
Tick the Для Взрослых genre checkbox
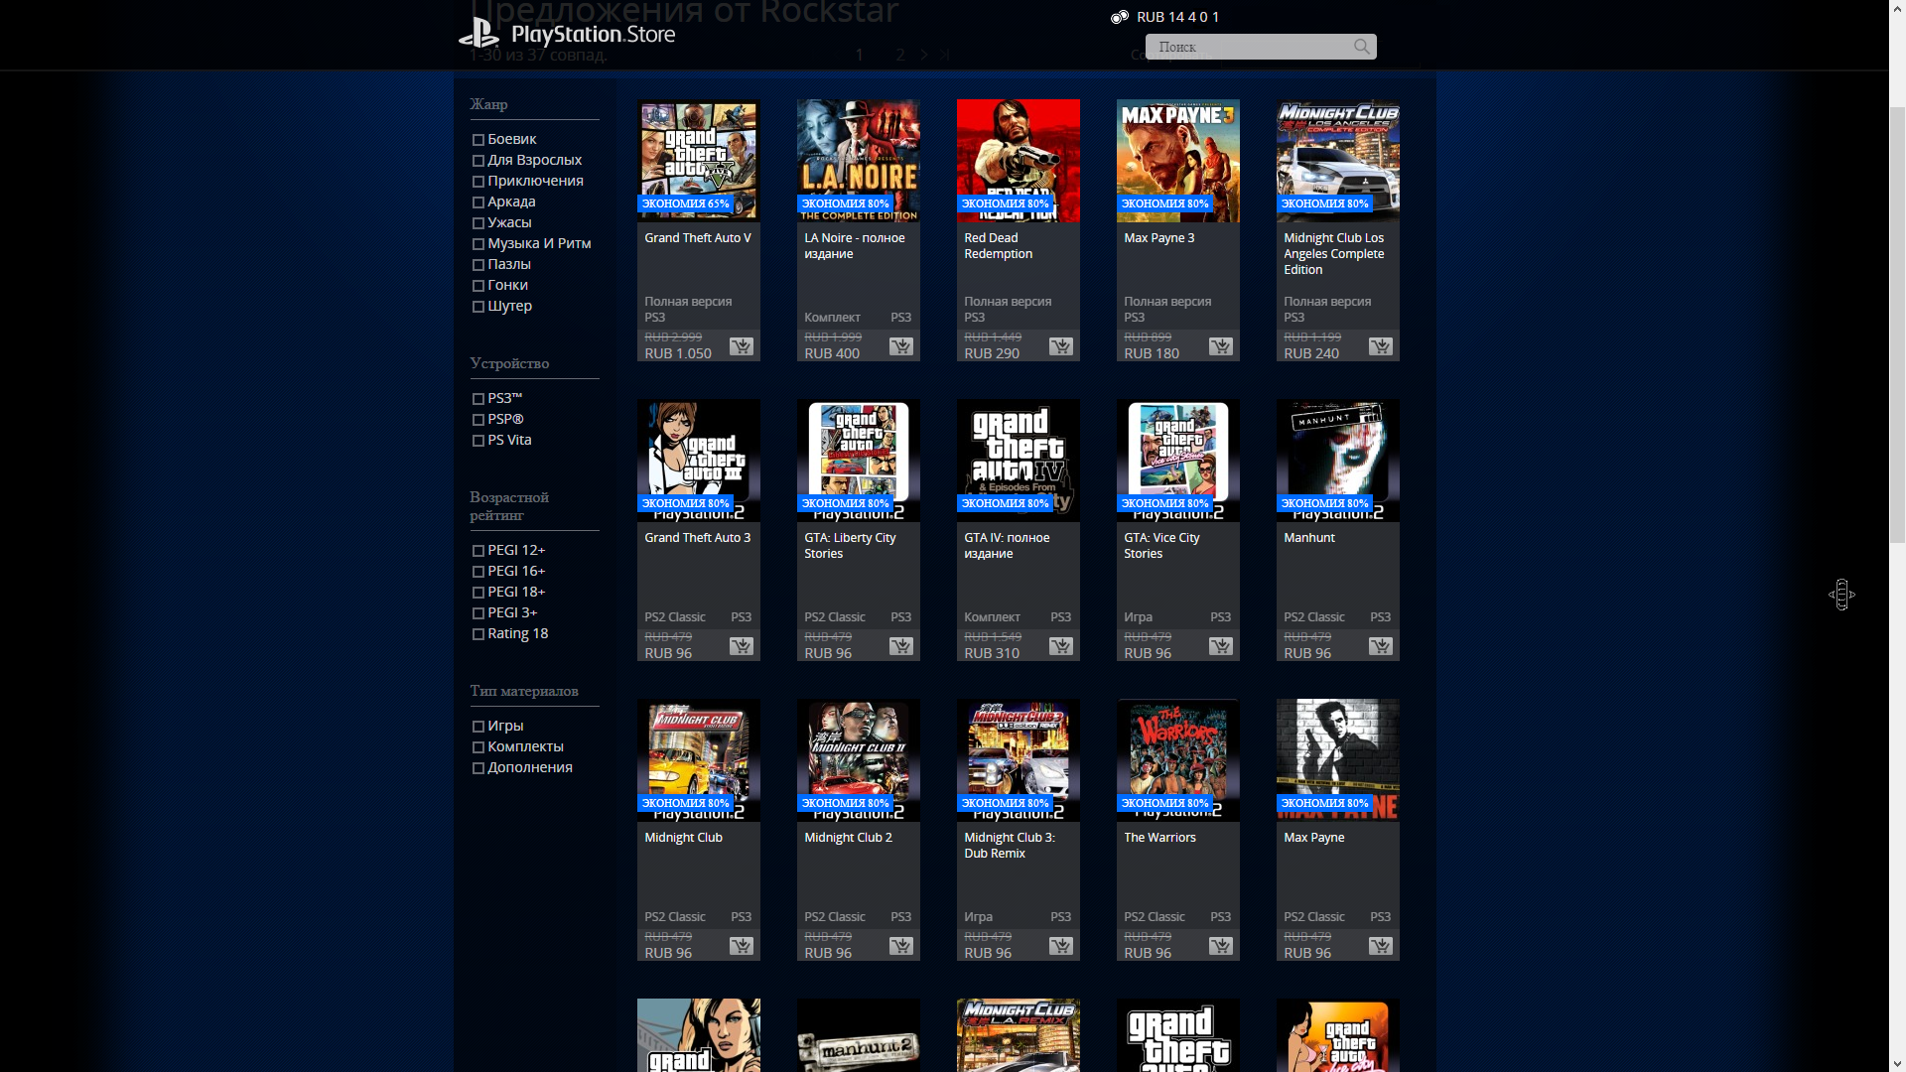click(478, 161)
